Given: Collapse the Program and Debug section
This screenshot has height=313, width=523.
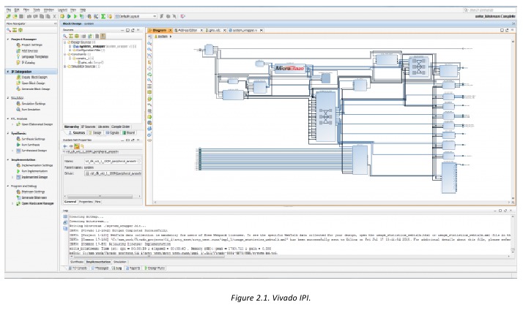Looking at the screenshot, I should 8,186.
